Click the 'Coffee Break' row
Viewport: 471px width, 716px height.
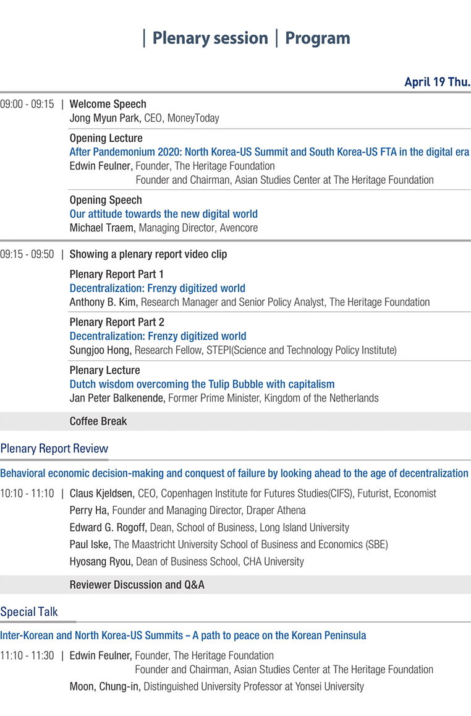pyautogui.click(x=235, y=421)
